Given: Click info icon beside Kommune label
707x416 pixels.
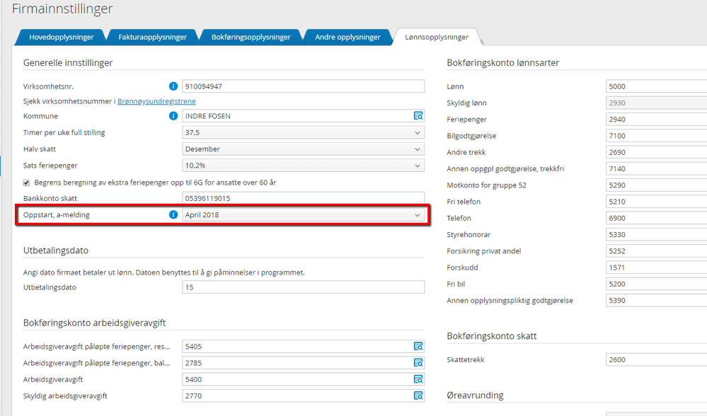Looking at the screenshot, I should [173, 116].
